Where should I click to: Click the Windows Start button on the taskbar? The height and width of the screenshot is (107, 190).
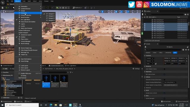2,105
